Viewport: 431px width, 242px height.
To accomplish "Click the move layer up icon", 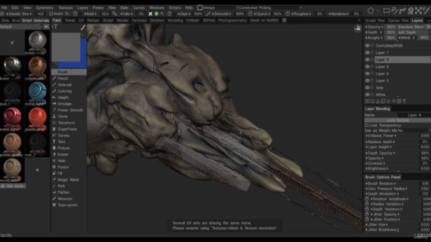I will pos(389,102).
